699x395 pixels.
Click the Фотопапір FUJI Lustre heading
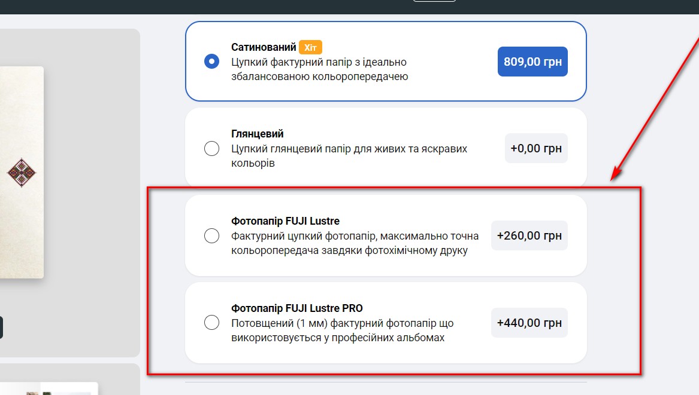[x=285, y=221]
